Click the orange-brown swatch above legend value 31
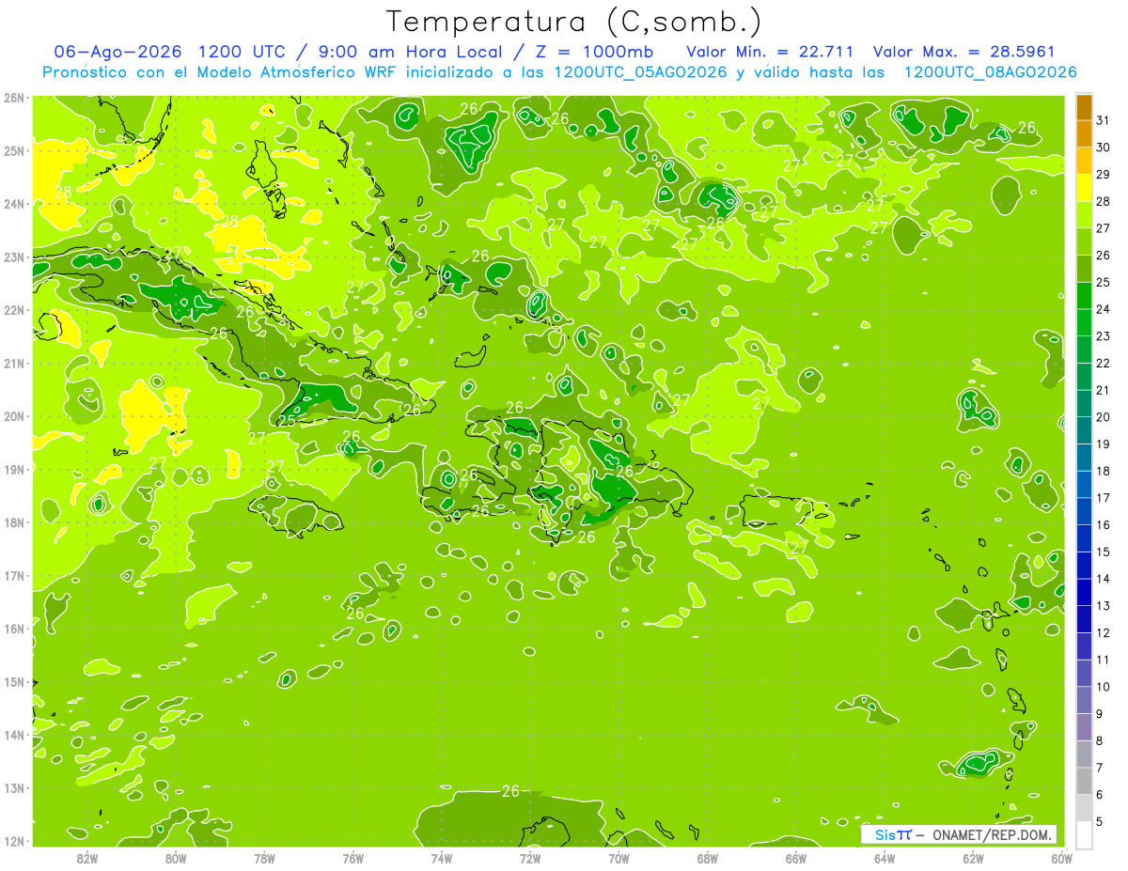This screenshot has height=871, width=1128. pyautogui.click(x=1084, y=107)
